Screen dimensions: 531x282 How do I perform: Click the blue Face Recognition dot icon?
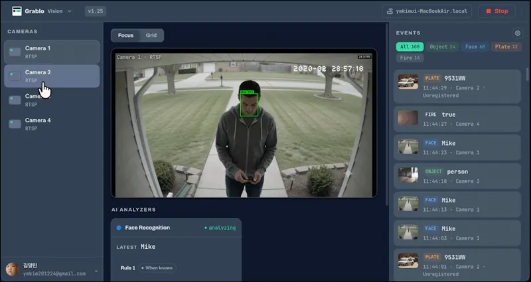tap(119, 228)
